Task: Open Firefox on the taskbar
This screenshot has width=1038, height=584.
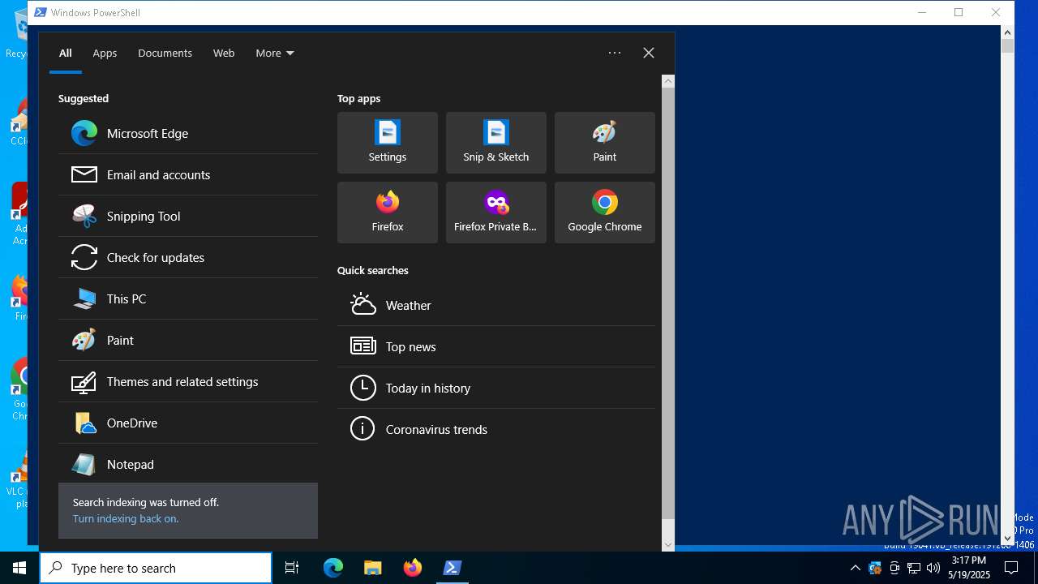Action: point(413,568)
